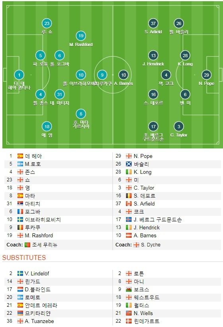Click the Portugal flag beside the coach
The height and width of the screenshot is (327, 223).
pyautogui.click(x=27, y=244)
